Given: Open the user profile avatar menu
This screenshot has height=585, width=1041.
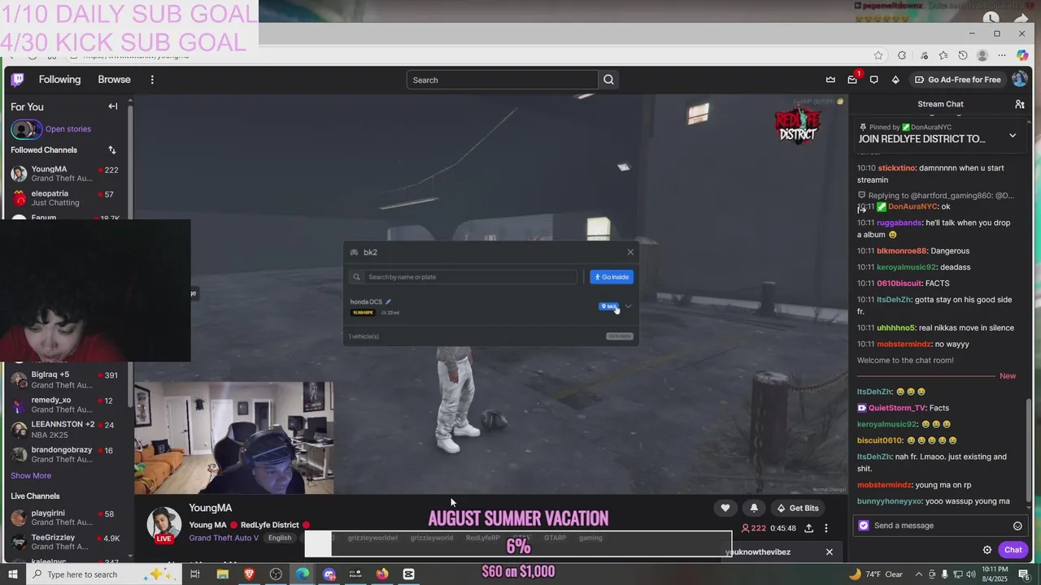Looking at the screenshot, I should [1019, 80].
